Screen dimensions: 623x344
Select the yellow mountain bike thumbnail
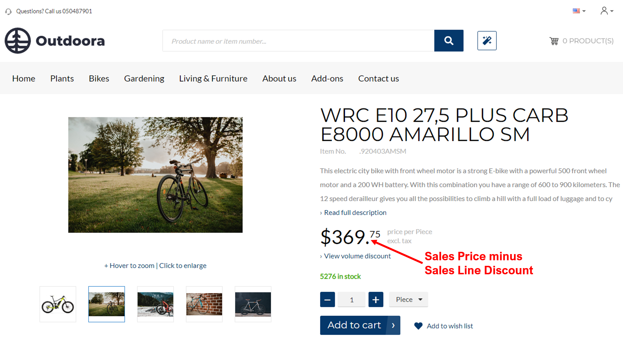tap(58, 304)
